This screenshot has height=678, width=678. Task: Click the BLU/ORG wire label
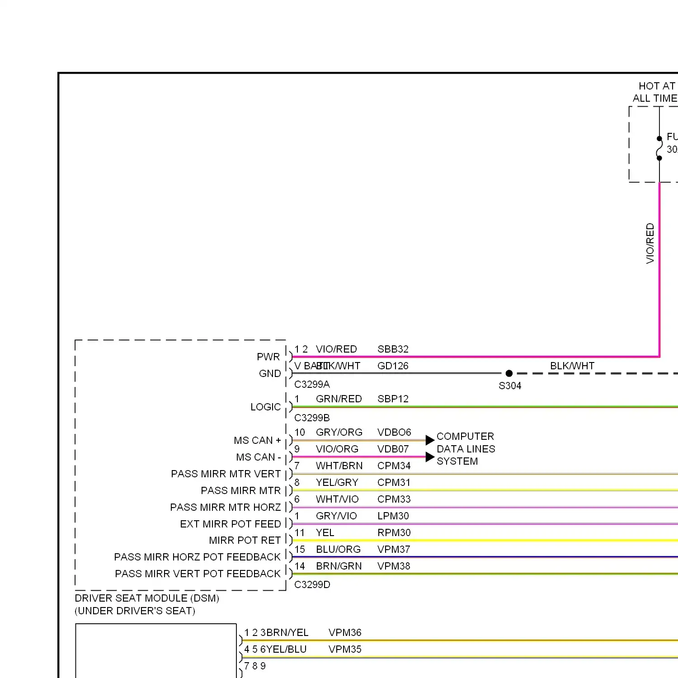[x=338, y=549]
